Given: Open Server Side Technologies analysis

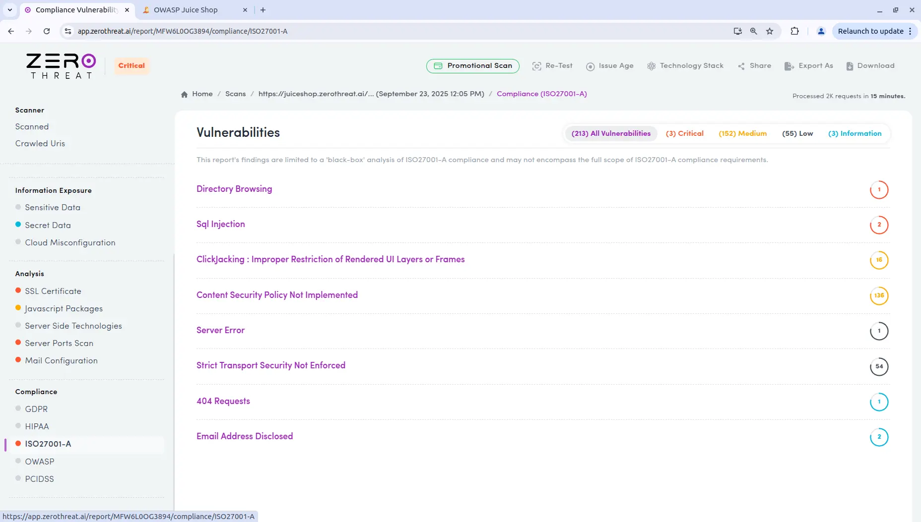Looking at the screenshot, I should (x=73, y=326).
